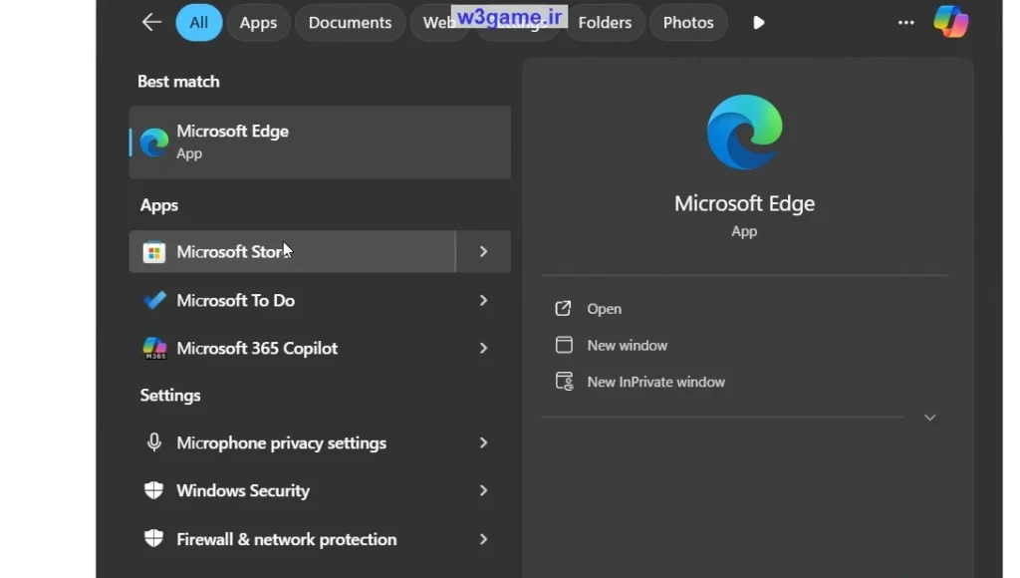
Task: Open Microsoft 365 Copilot app result
Action: tap(292, 348)
